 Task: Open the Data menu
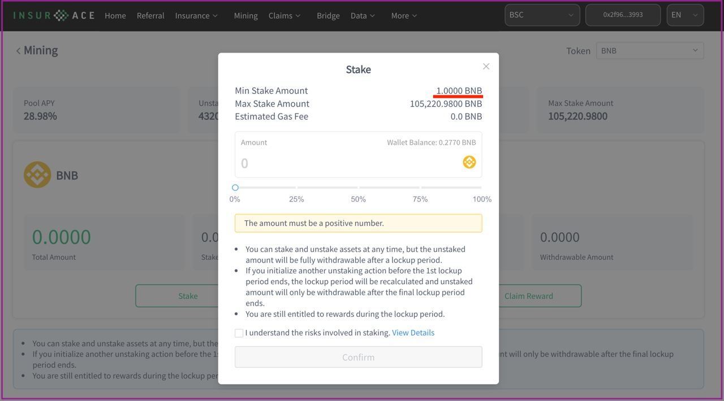coord(363,16)
